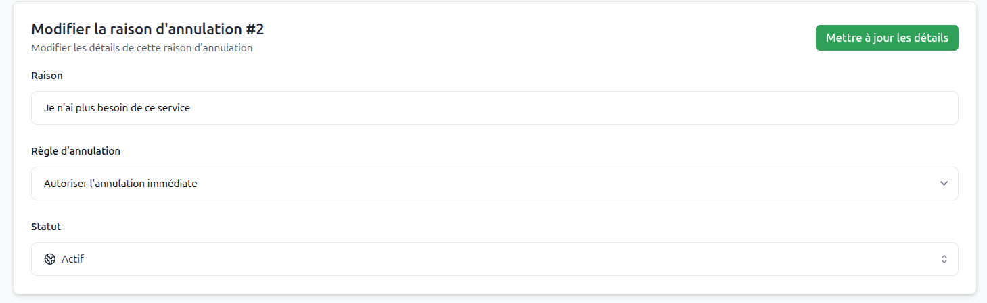Focus the Raison text field
The height and width of the screenshot is (303, 987).
(x=495, y=108)
